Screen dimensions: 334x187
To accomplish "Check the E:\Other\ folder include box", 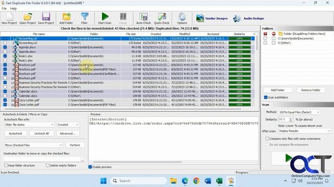I will [x=265, y=43].
